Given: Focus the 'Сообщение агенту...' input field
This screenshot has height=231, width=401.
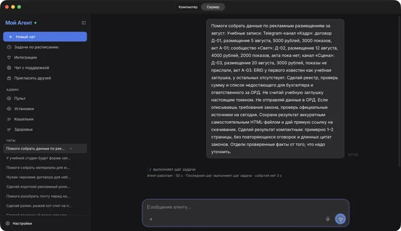Looking at the screenshot, I should click(246, 207).
